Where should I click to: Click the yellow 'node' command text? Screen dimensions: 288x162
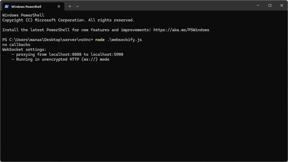pos(100,40)
